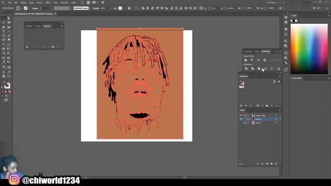Expand Layer 1 disclosure arrow

point(249,123)
